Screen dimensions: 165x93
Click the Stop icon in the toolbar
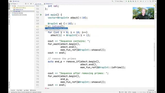tap(138, 1)
